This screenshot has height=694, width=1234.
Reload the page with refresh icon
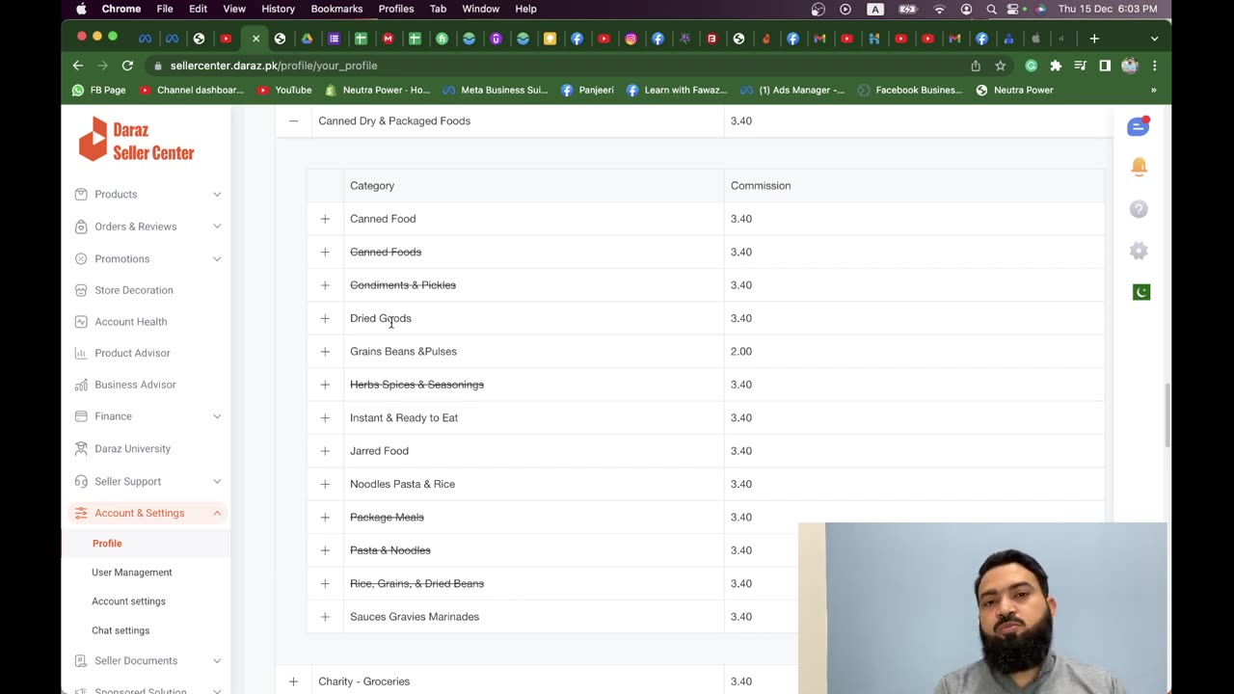[x=127, y=66]
